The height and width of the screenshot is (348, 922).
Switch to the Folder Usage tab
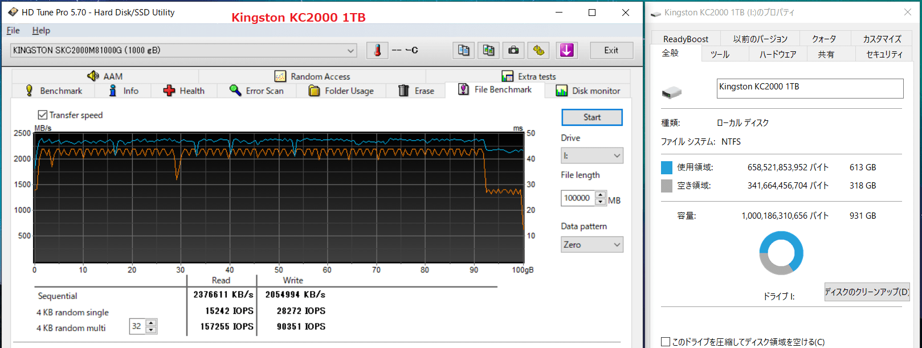pos(341,91)
